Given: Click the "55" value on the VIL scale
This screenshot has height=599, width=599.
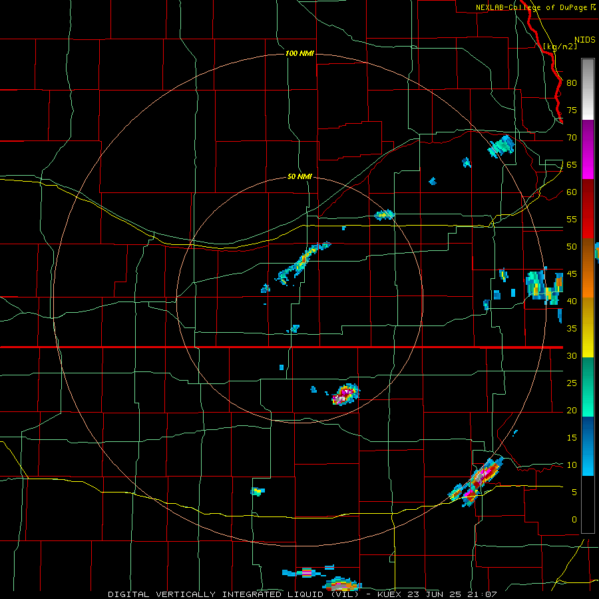Looking at the screenshot, I should [x=572, y=219].
